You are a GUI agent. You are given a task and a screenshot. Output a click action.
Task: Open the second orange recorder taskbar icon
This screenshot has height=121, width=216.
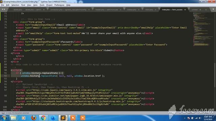click(x=83, y=118)
